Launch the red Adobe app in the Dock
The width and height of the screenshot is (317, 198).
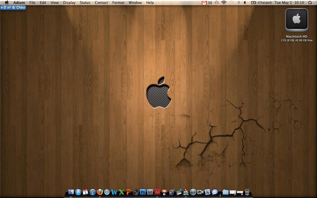click(158, 192)
